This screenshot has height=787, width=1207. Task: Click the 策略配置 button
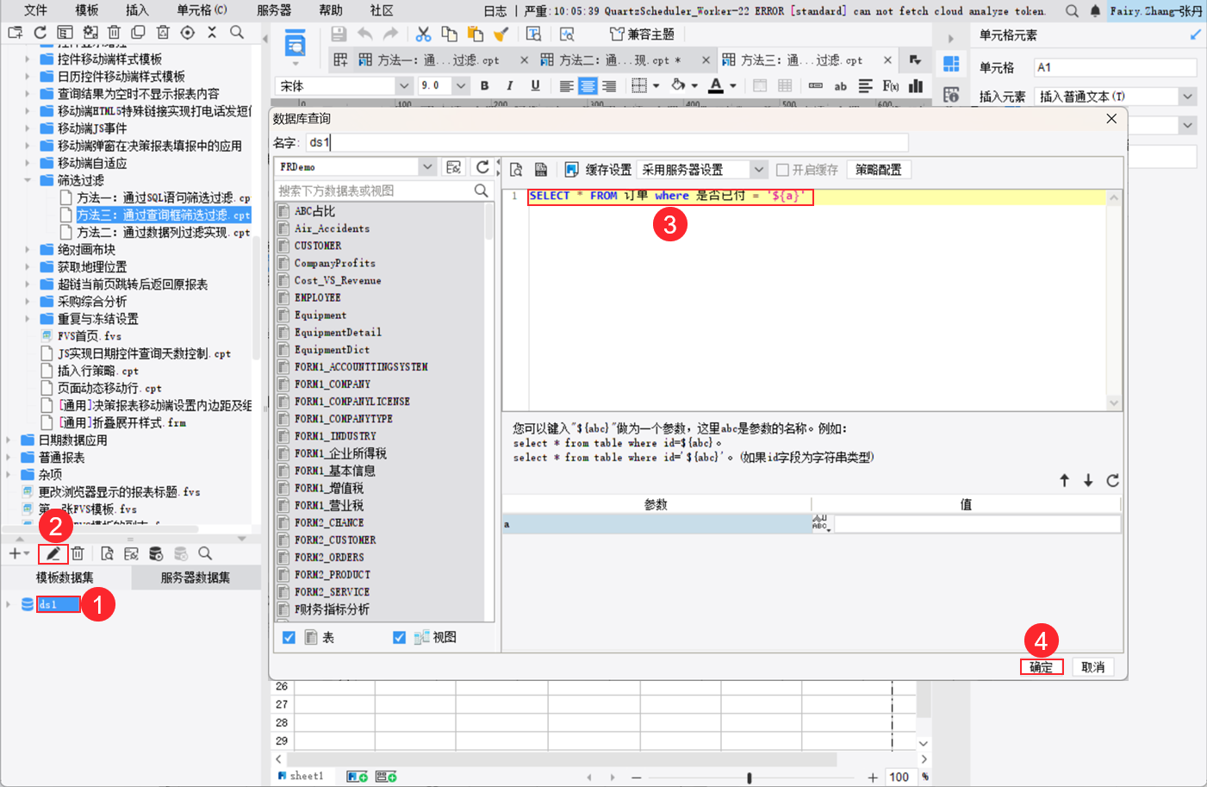click(878, 170)
